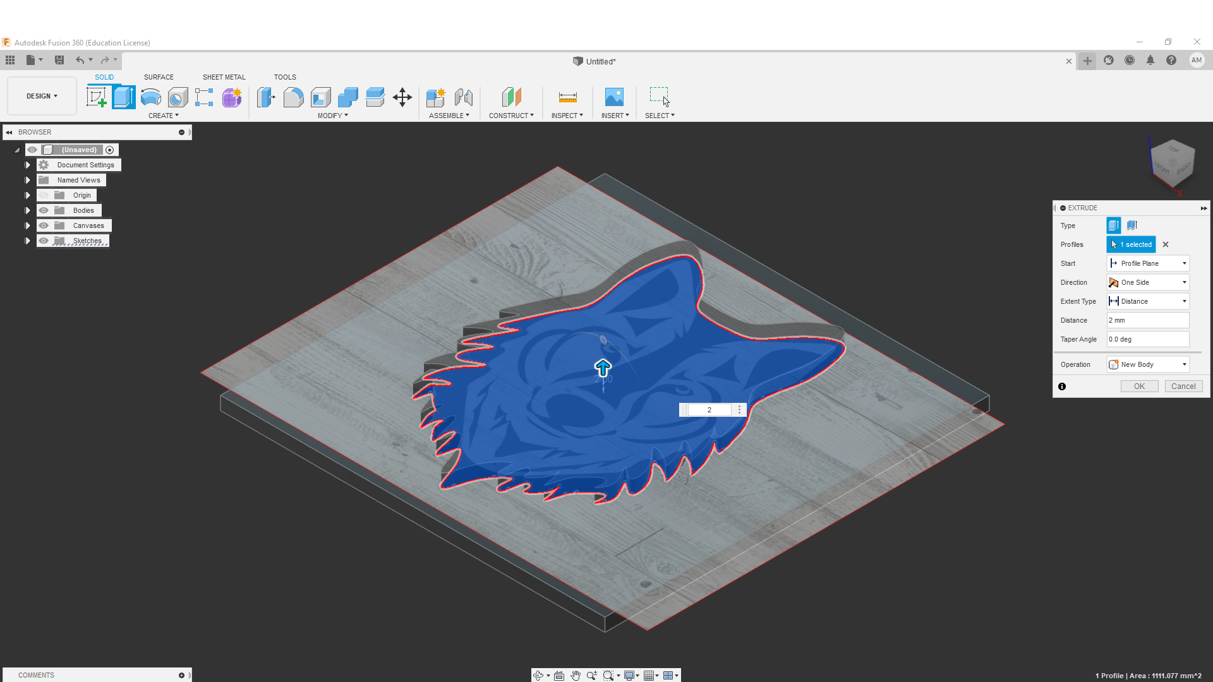Click the New Component assemble icon
Image resolution: width=1213 pixels, height=682 pixels.
pos(436,97)
